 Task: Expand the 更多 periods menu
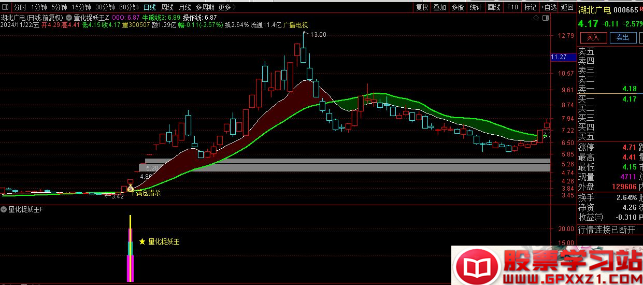[226, 7]
